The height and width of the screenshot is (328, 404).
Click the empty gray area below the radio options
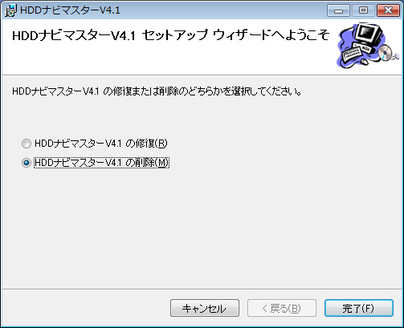202,227
